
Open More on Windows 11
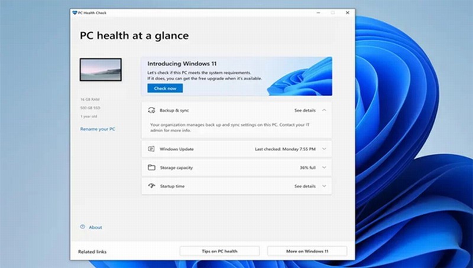[x=307, y=251]
